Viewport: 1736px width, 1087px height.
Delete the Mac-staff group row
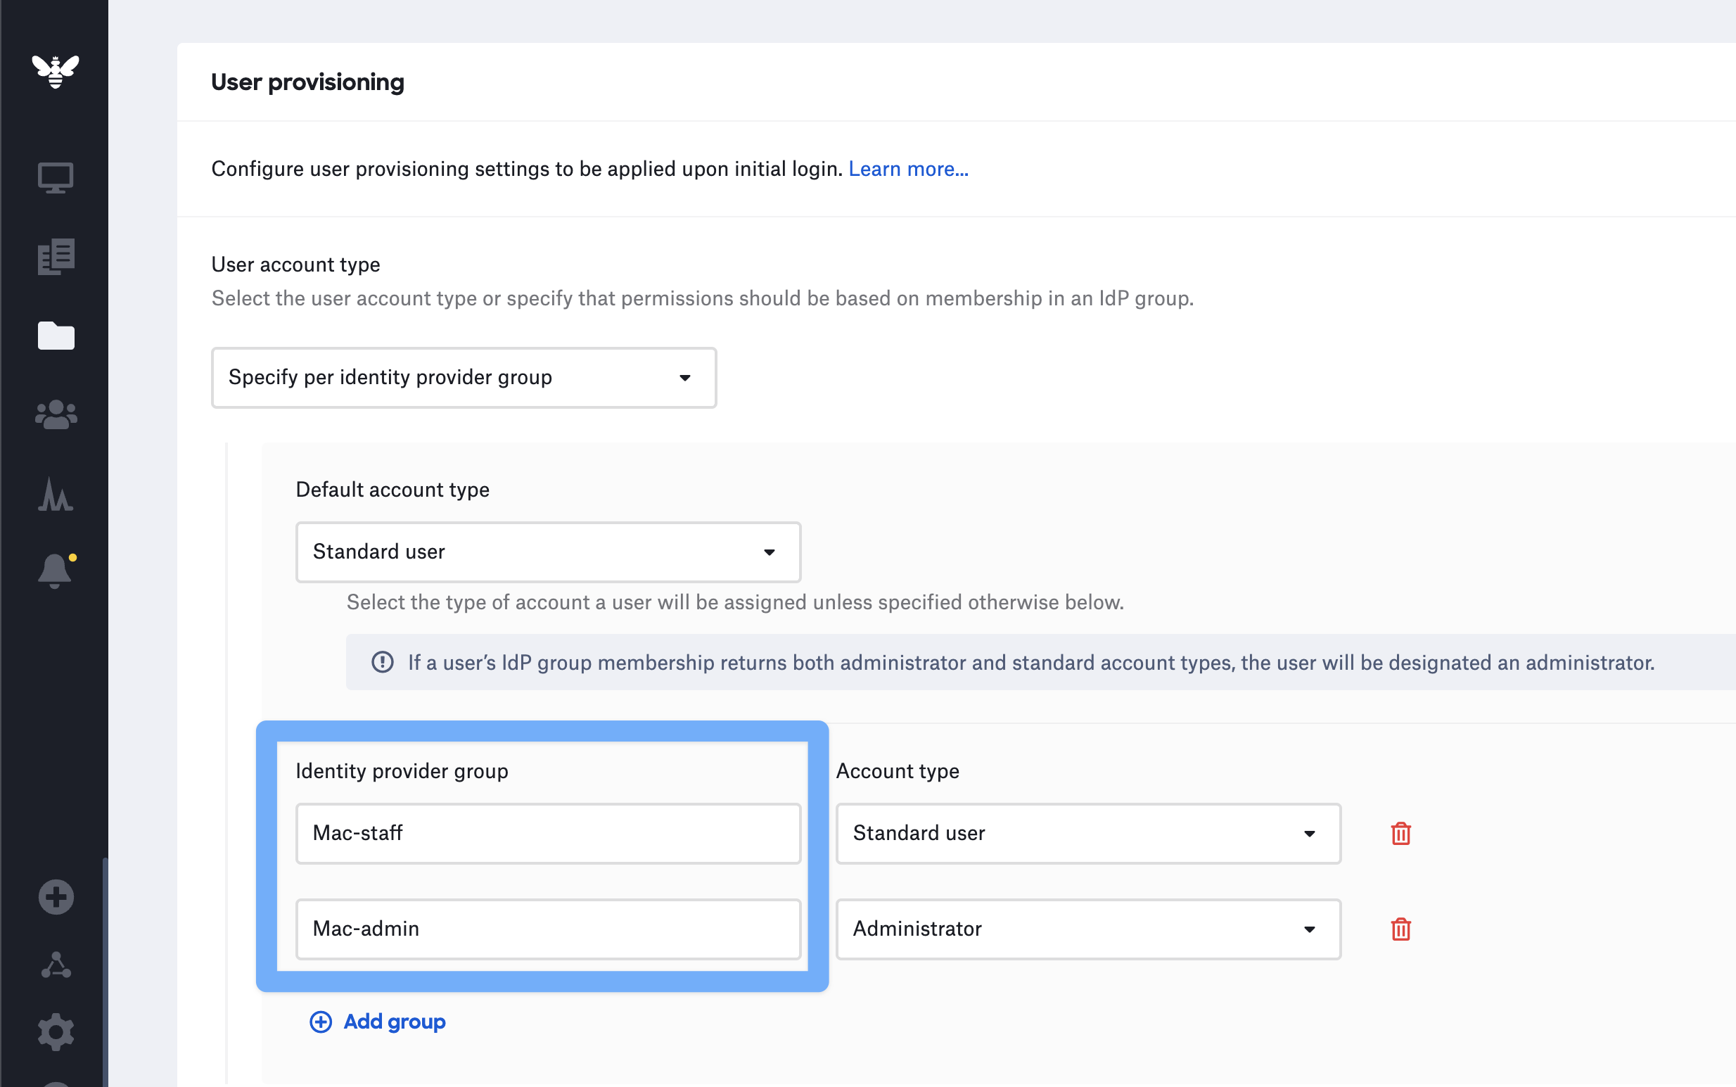coord(1400,833)
